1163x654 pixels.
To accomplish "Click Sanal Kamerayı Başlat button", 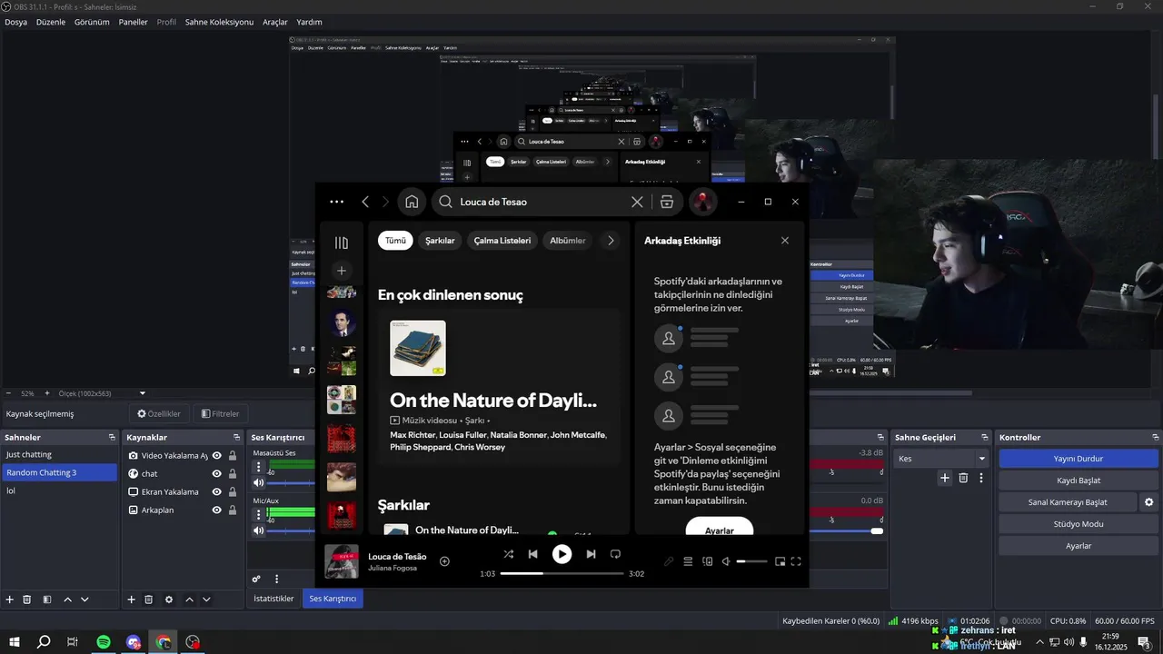I will 1068,502.
